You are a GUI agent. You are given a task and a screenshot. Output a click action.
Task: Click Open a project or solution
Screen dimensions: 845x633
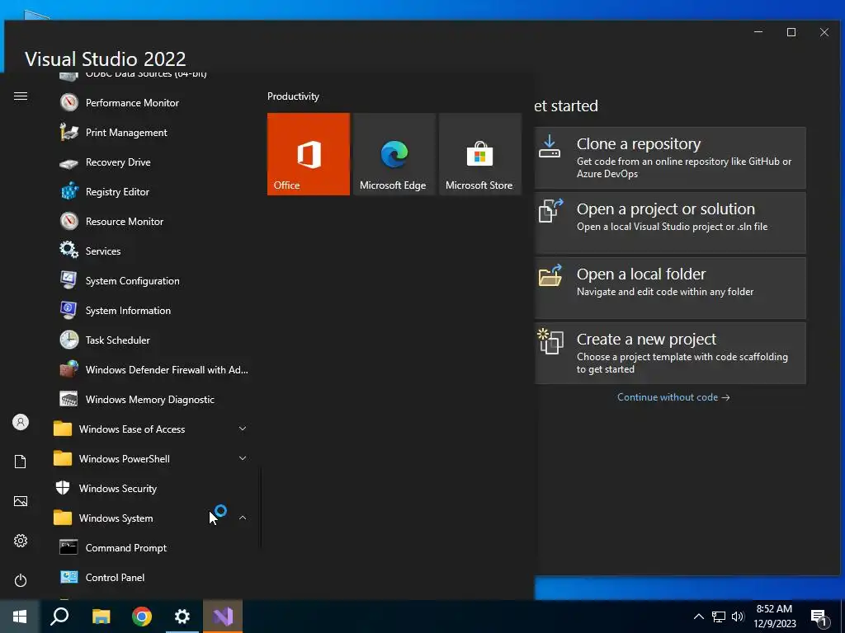tap(670, 223)
